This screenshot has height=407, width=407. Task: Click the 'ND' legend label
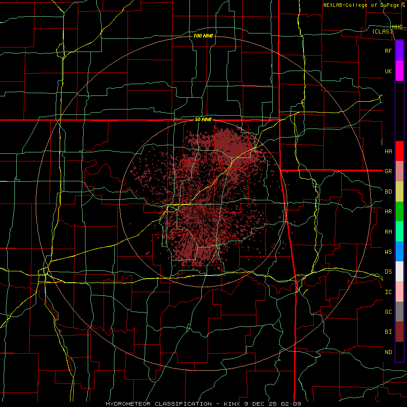[x=388, y=352]
